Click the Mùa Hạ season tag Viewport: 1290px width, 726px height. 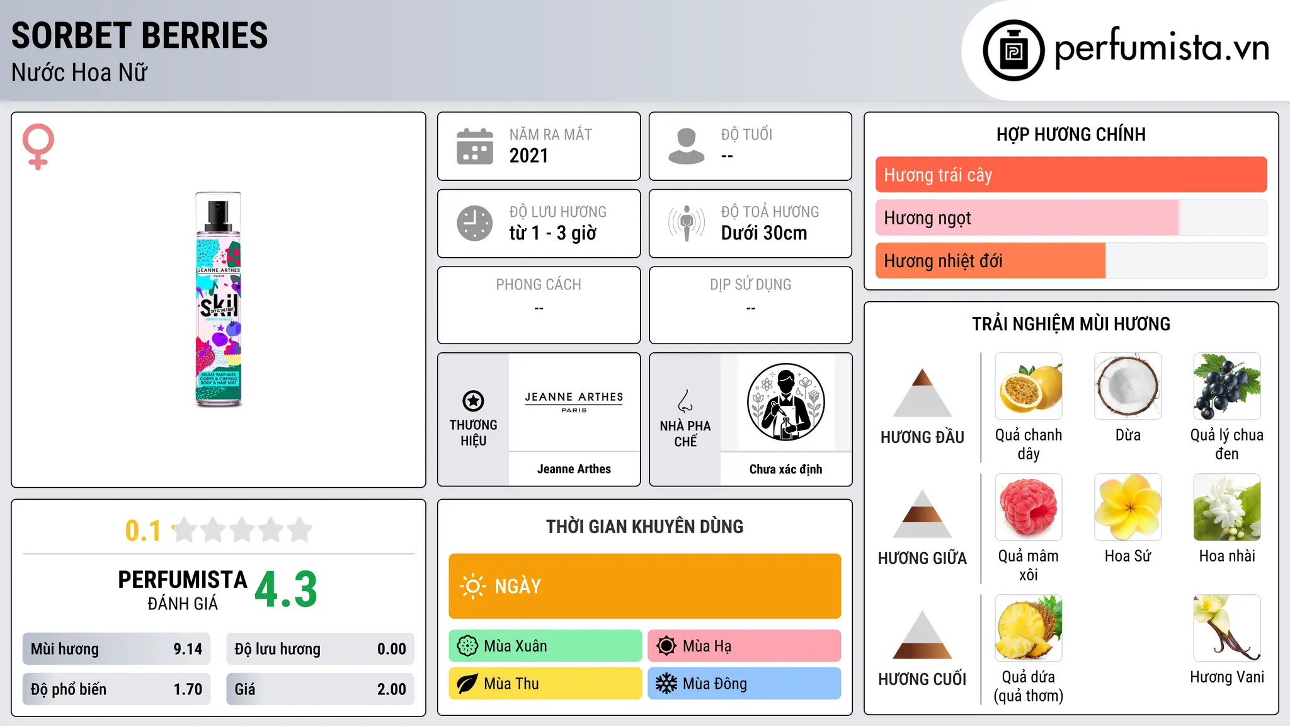(x=744, y=646)
